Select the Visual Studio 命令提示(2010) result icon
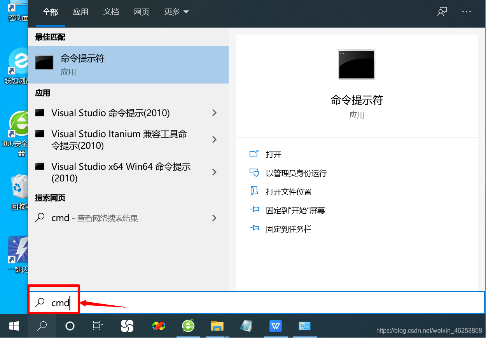This screenshot has height=338, width=486. pyautogui.click(x=40, y=113)
